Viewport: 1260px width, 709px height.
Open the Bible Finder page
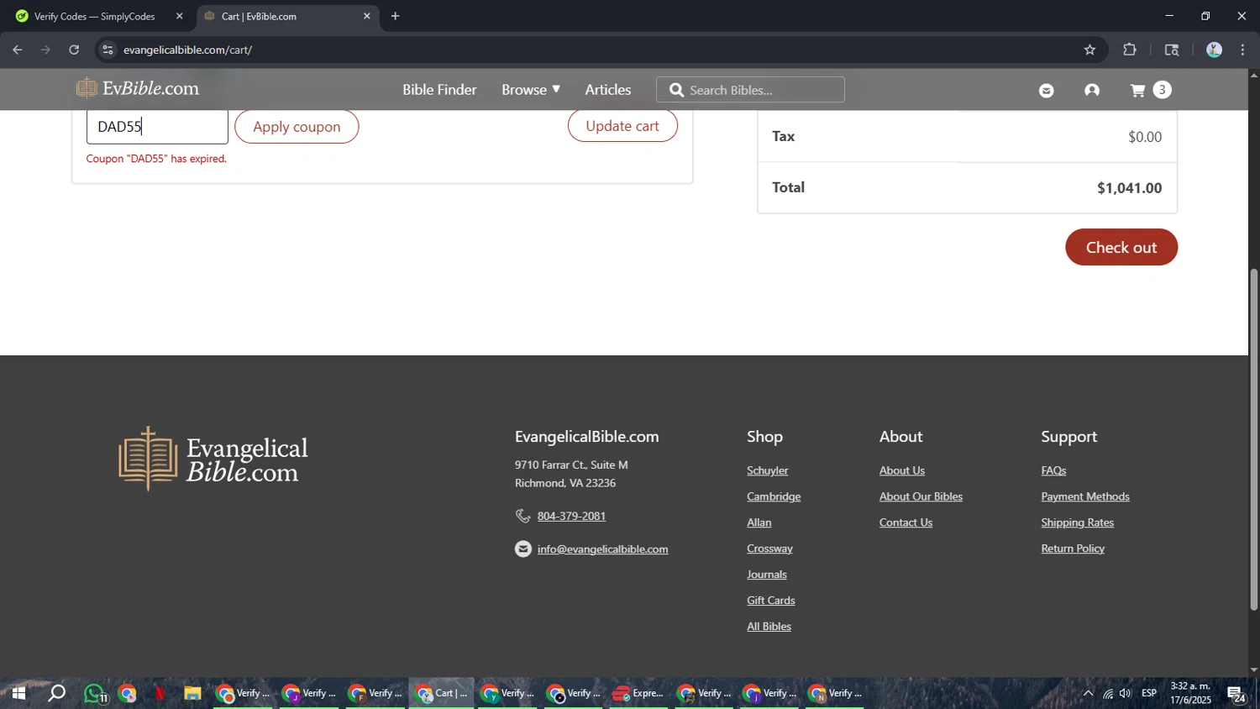point(439,90)
